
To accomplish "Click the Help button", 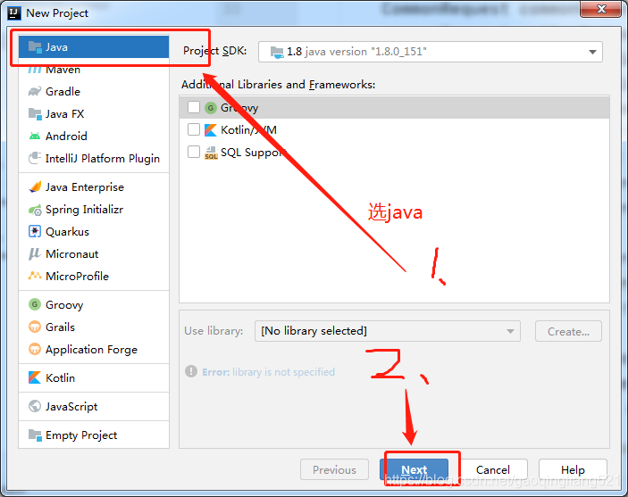I will 573,469.
